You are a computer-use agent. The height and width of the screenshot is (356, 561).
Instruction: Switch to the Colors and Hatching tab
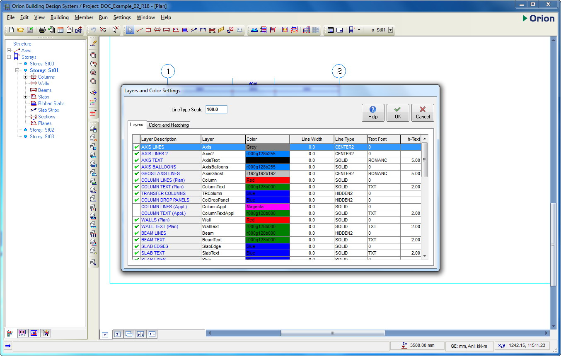pyautogui.click(x=169, y=125)
